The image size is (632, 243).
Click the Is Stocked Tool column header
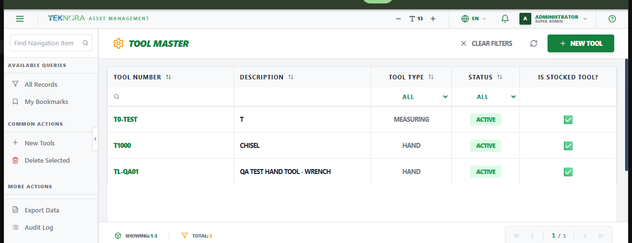568,77
